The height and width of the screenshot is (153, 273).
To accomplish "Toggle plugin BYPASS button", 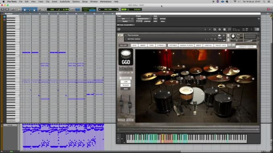I will [x=163, y=19].
